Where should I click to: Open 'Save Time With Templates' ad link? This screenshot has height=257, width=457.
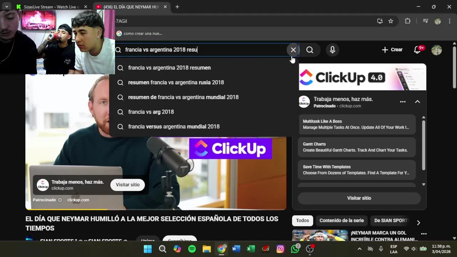357,170
